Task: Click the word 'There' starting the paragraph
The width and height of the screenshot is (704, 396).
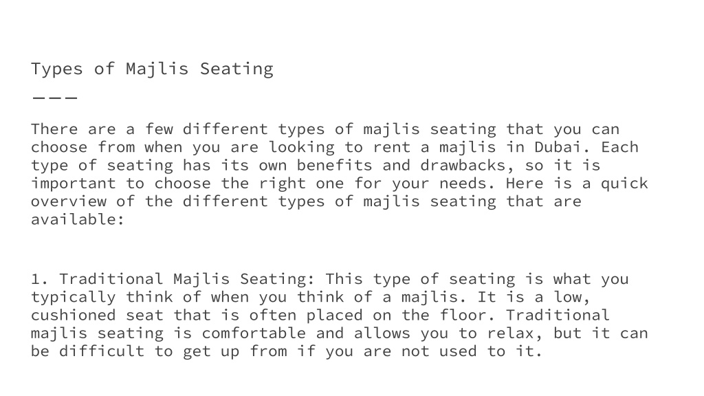Action: pyautogui.click(x=54, y=129)
